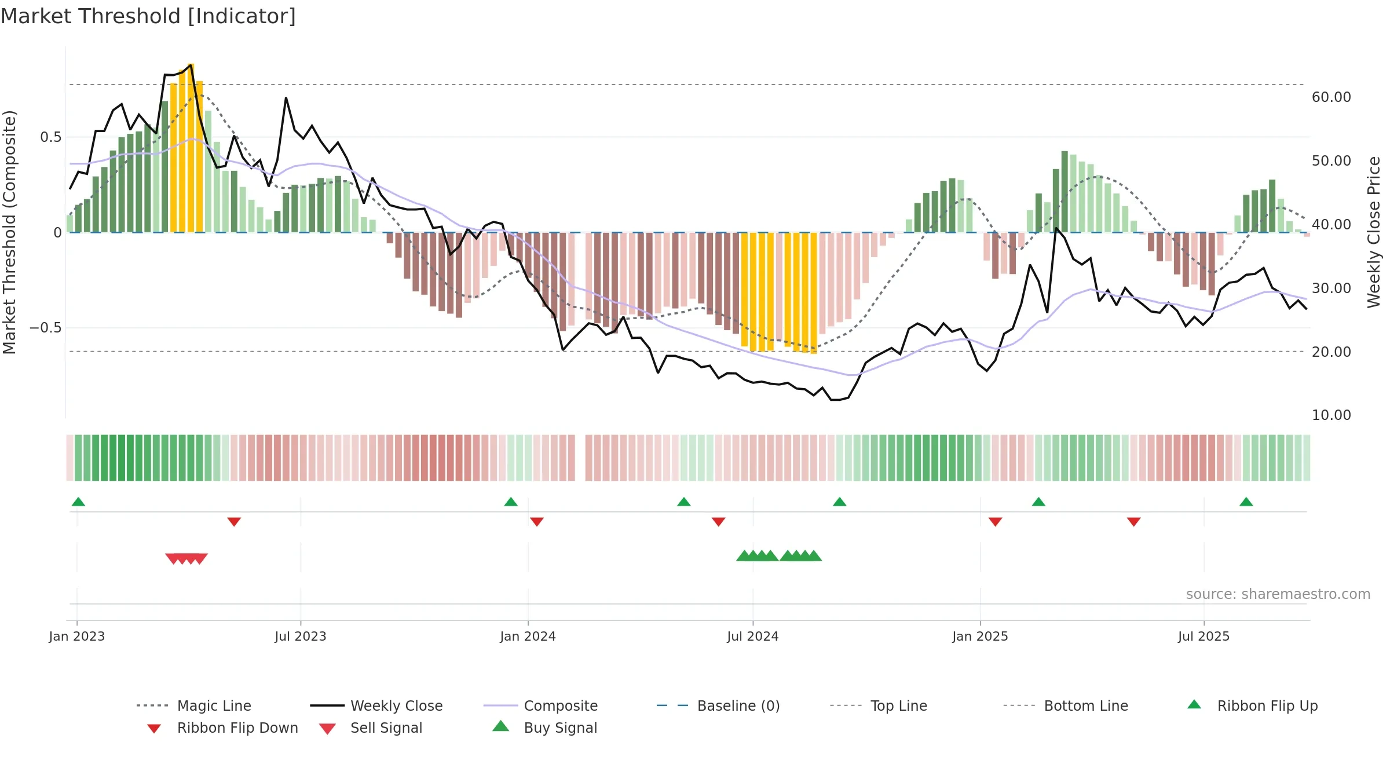This screenshot has height=782, width=1390.
Task: Click the 0.5 left axis tick label
Action: [x=51, y=137]
